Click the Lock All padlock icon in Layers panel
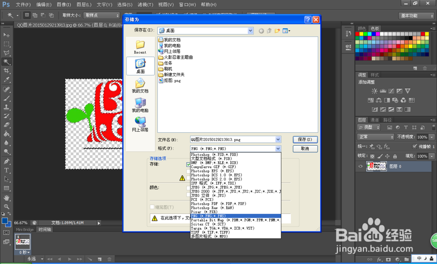The height and width of the screenshot is (264, 437). pos(395,156)
